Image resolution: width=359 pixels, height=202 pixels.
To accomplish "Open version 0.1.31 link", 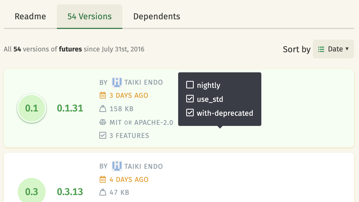I will [x=70, y=108].
